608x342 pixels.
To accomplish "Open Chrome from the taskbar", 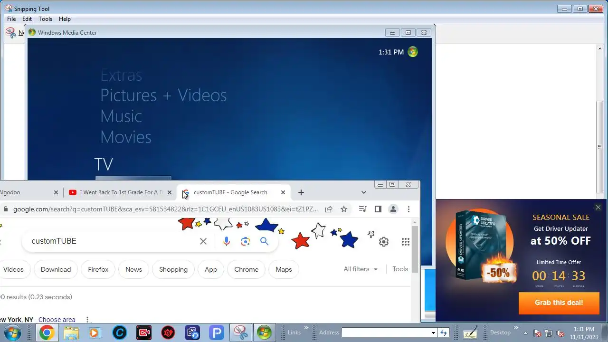I will pos(47,332).
